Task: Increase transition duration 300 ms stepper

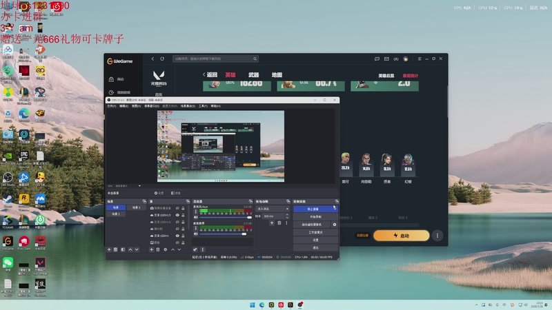Action: pos(287,215)
